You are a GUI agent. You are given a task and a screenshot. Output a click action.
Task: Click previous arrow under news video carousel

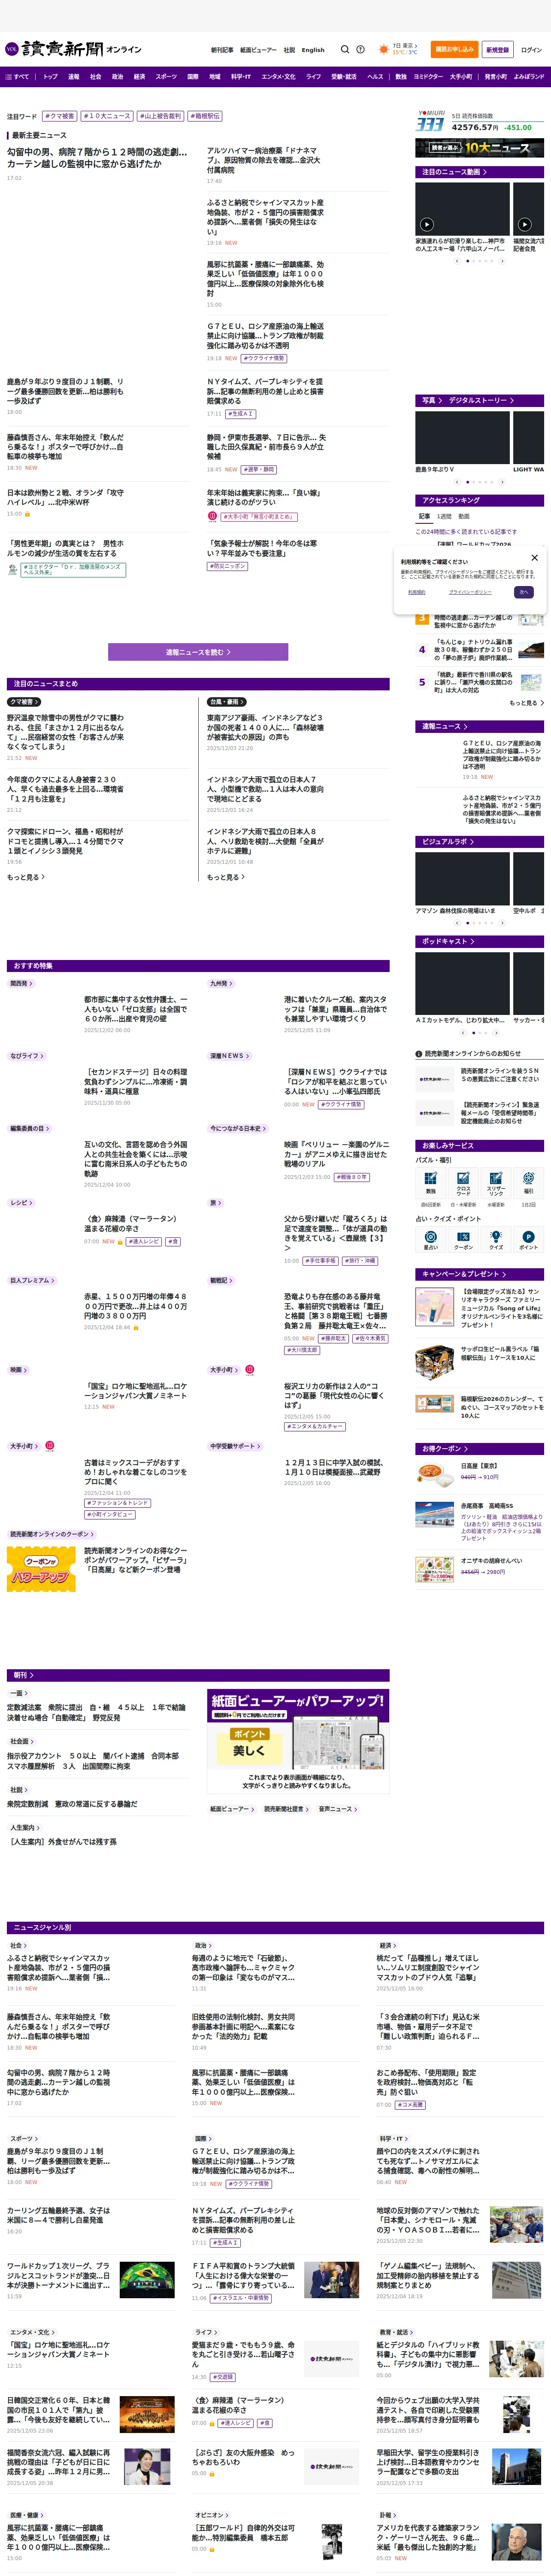pyautogui.click(x=457, y=261)
